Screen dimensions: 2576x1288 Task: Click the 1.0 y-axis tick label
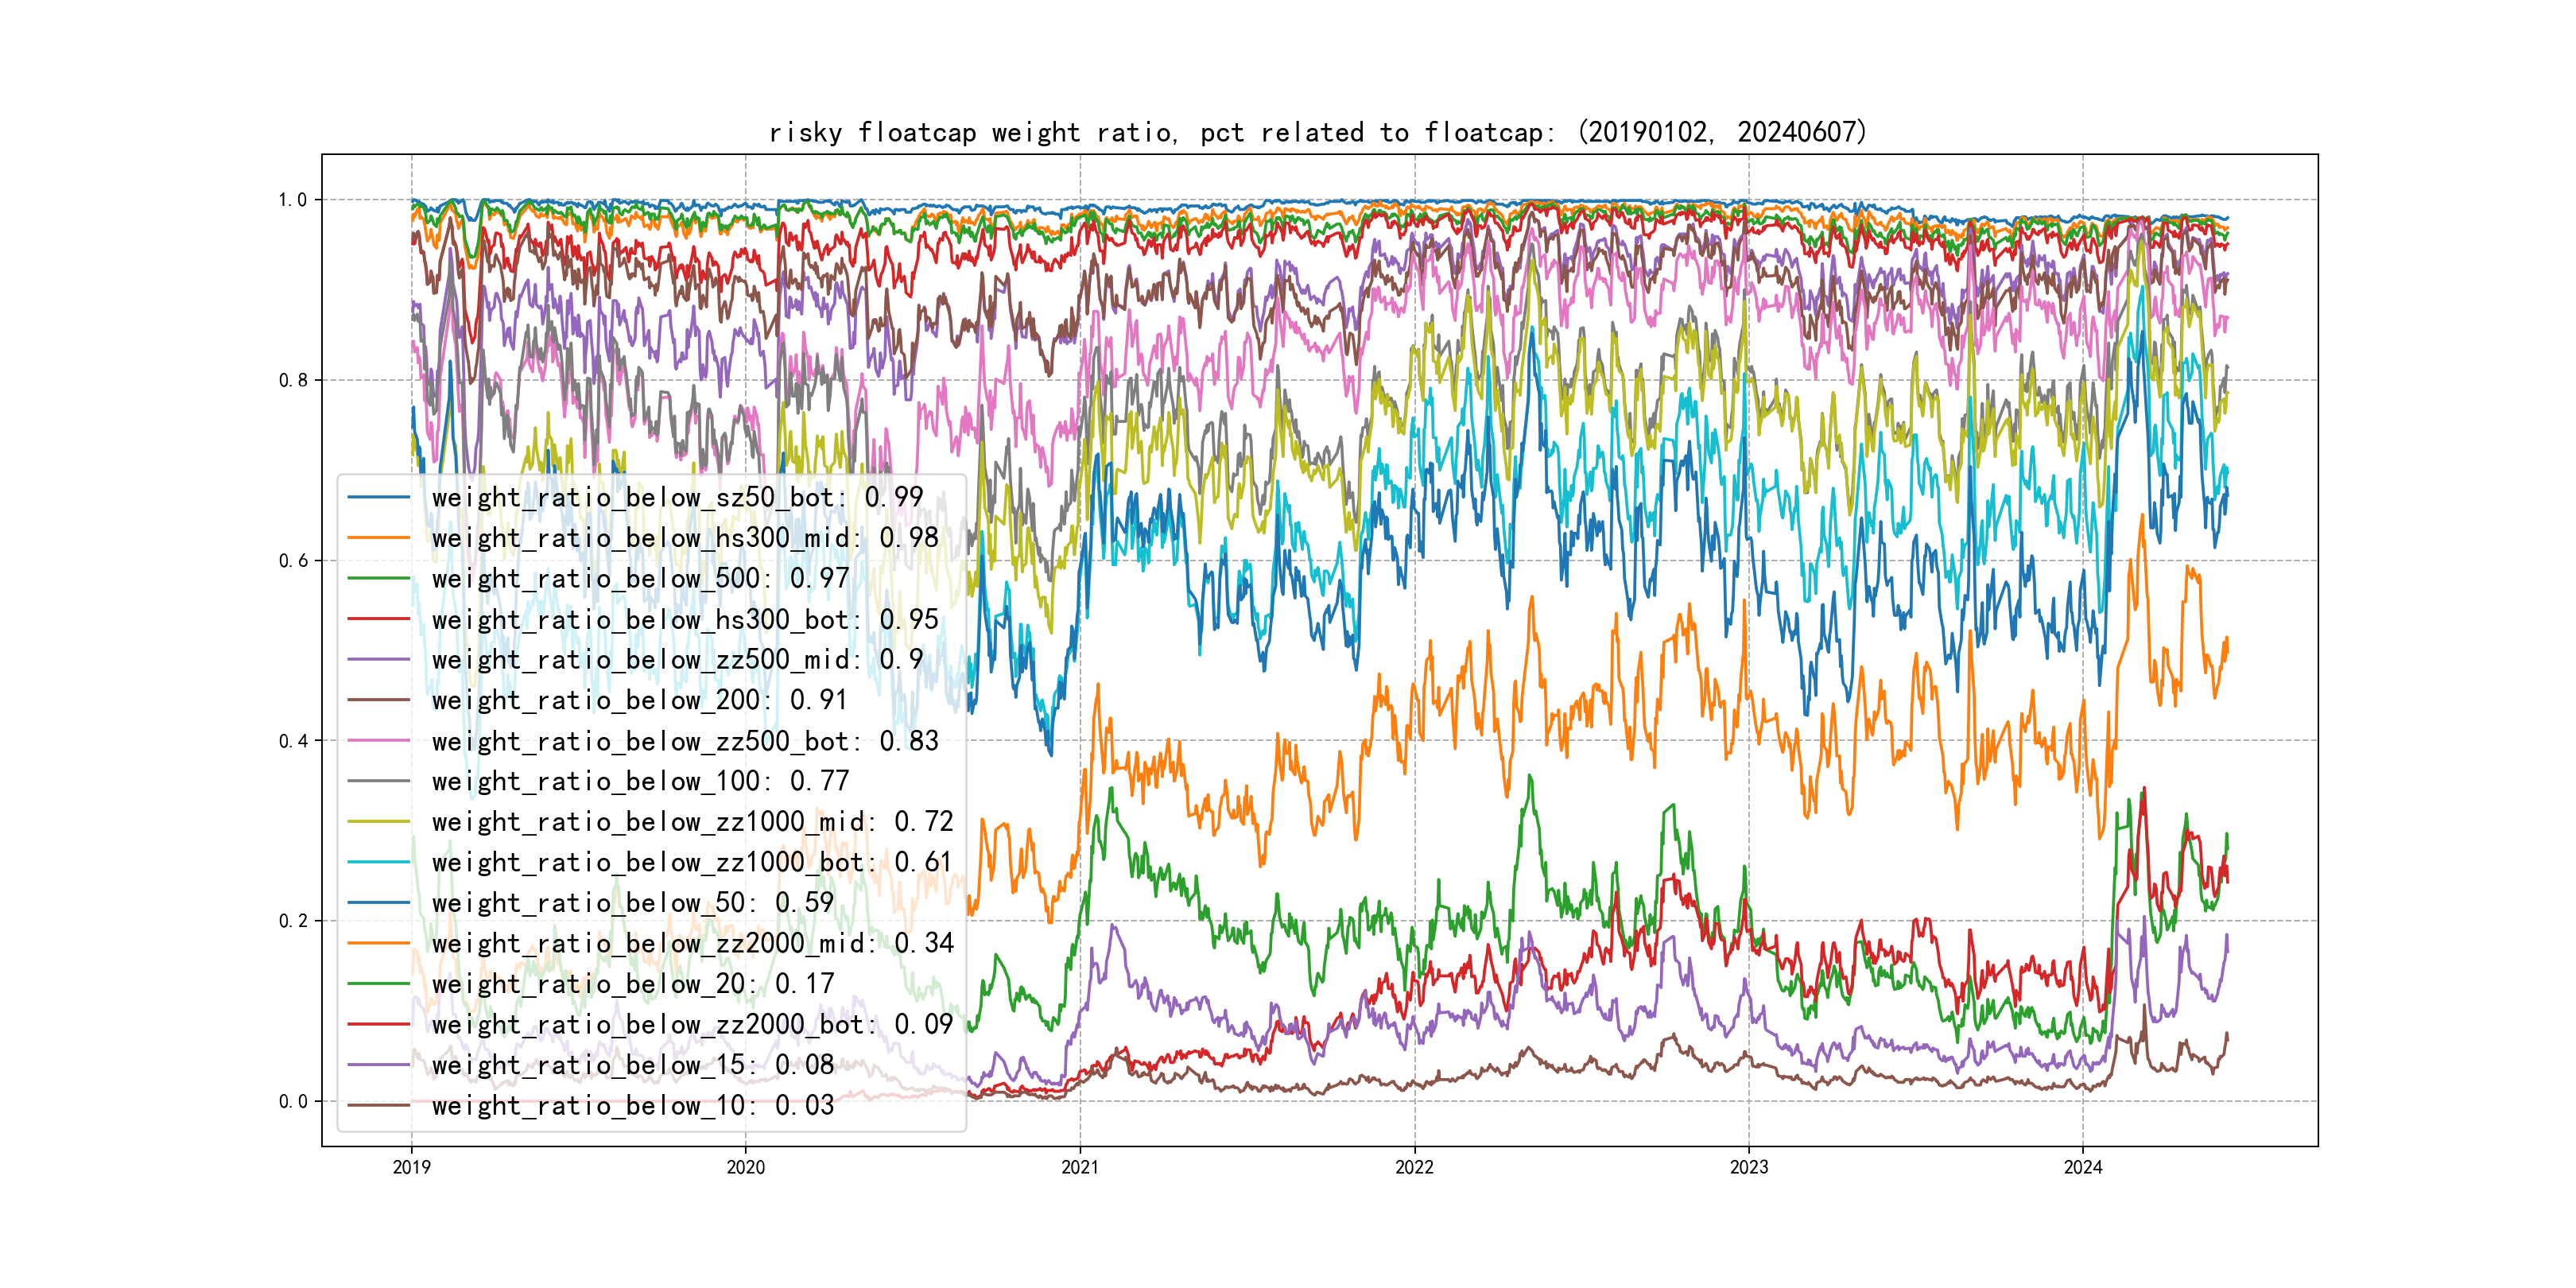(x=293, y=200)
